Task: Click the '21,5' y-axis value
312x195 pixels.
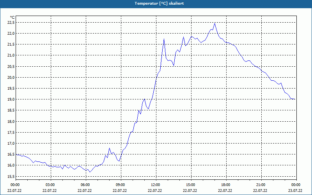Action: click(x=11, y=44)
